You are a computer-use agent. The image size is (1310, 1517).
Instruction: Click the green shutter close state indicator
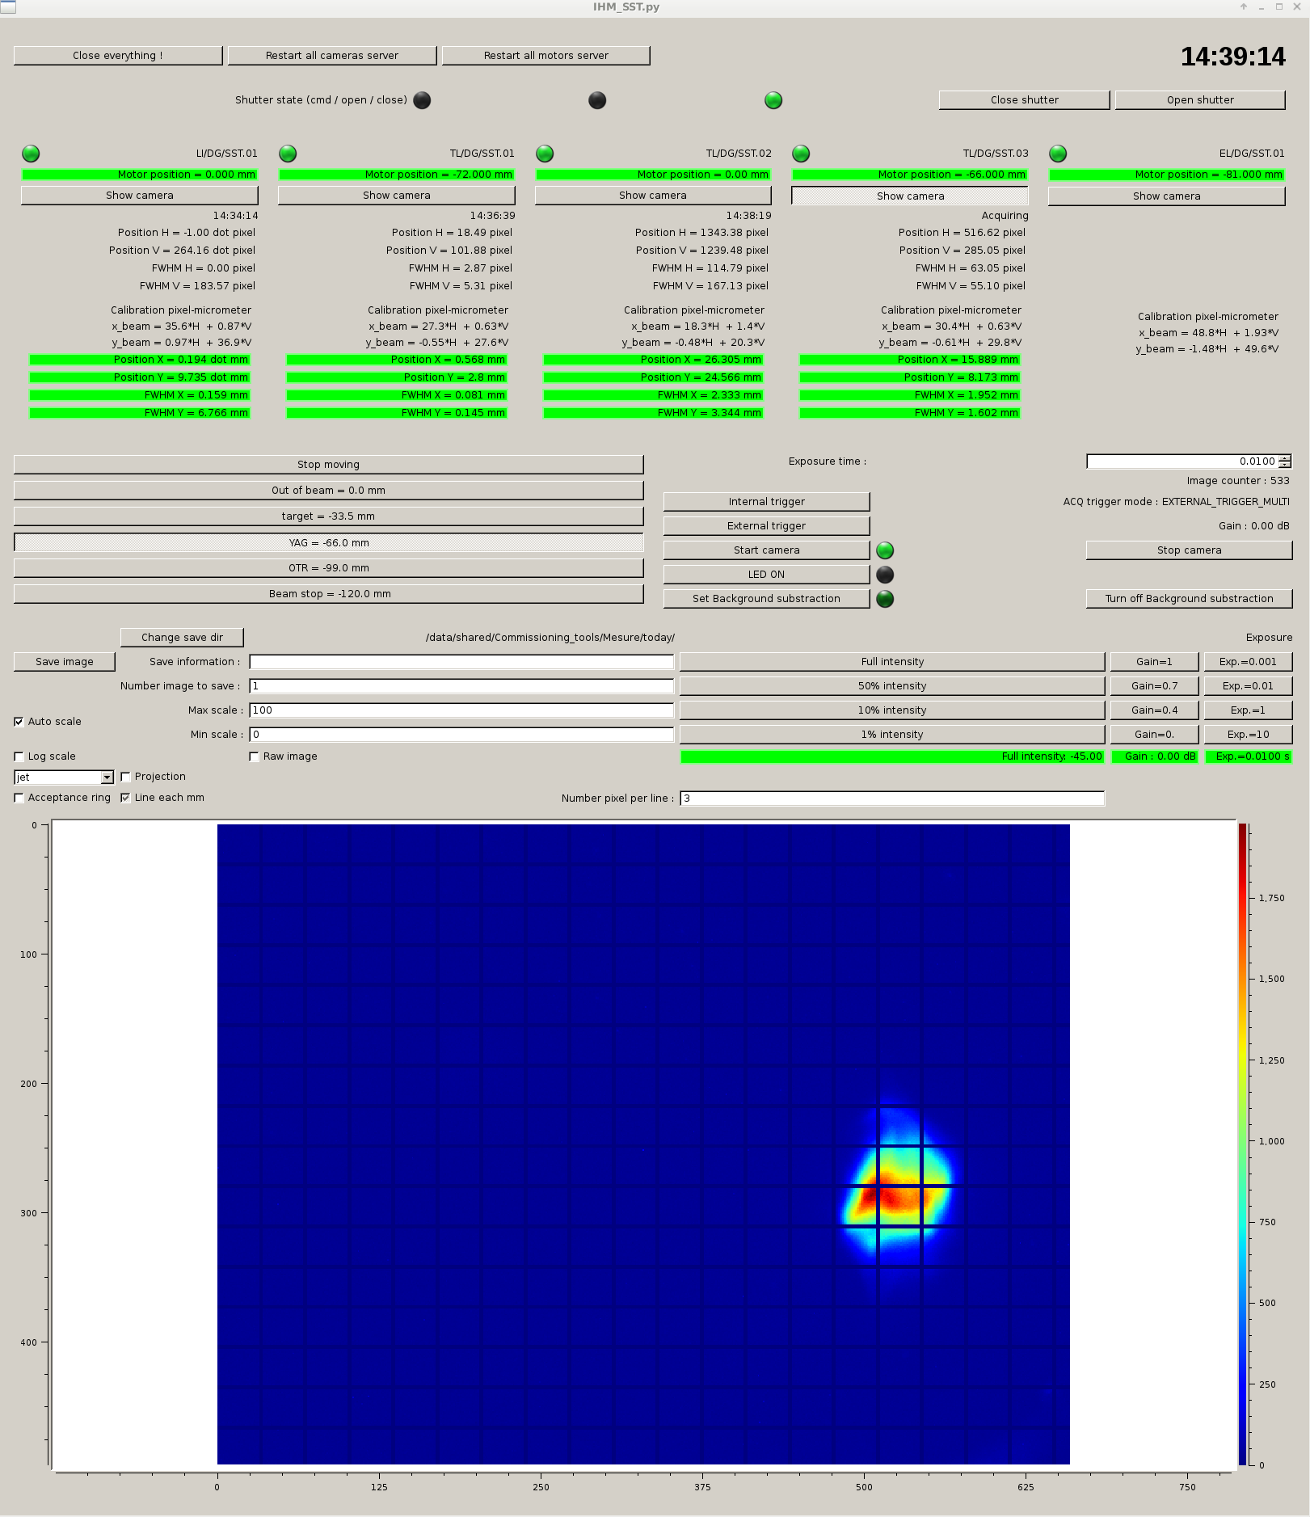tap(773, 100)
